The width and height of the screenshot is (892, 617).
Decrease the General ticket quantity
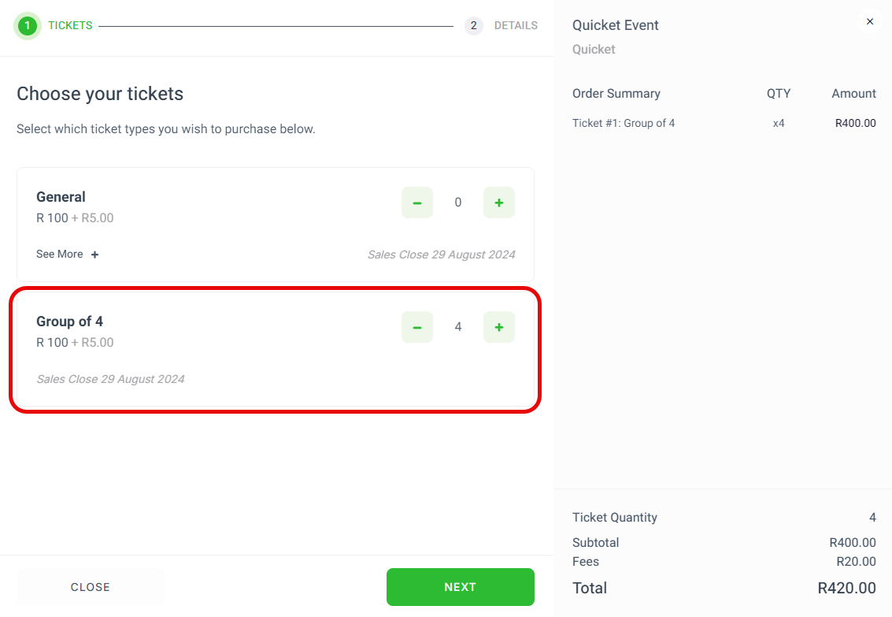[x=417, y=203]
